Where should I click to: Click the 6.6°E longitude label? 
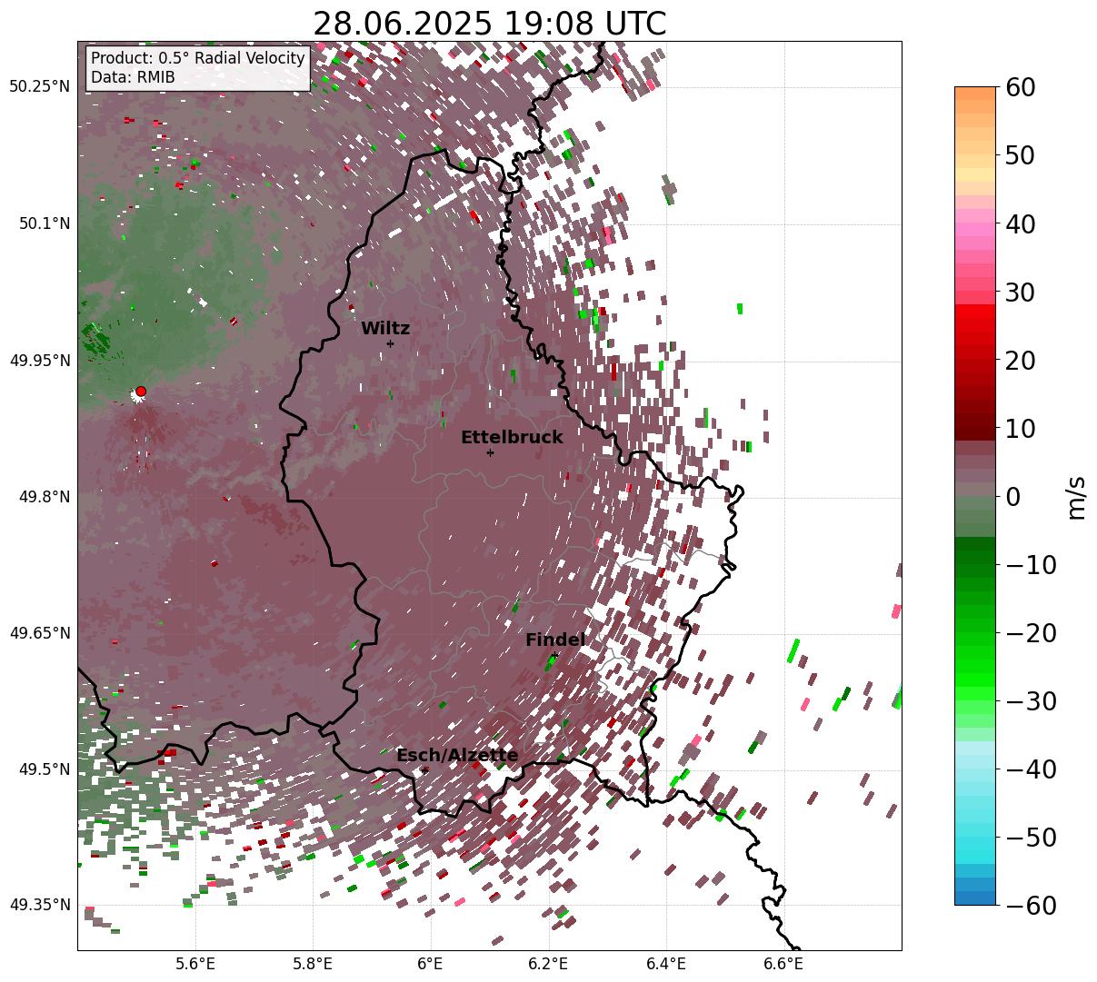coord(783,964)
